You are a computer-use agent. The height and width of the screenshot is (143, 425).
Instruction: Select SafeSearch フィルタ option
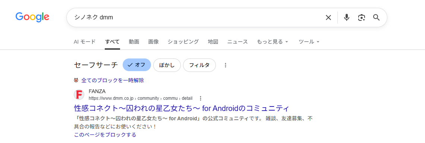point(199,65)
